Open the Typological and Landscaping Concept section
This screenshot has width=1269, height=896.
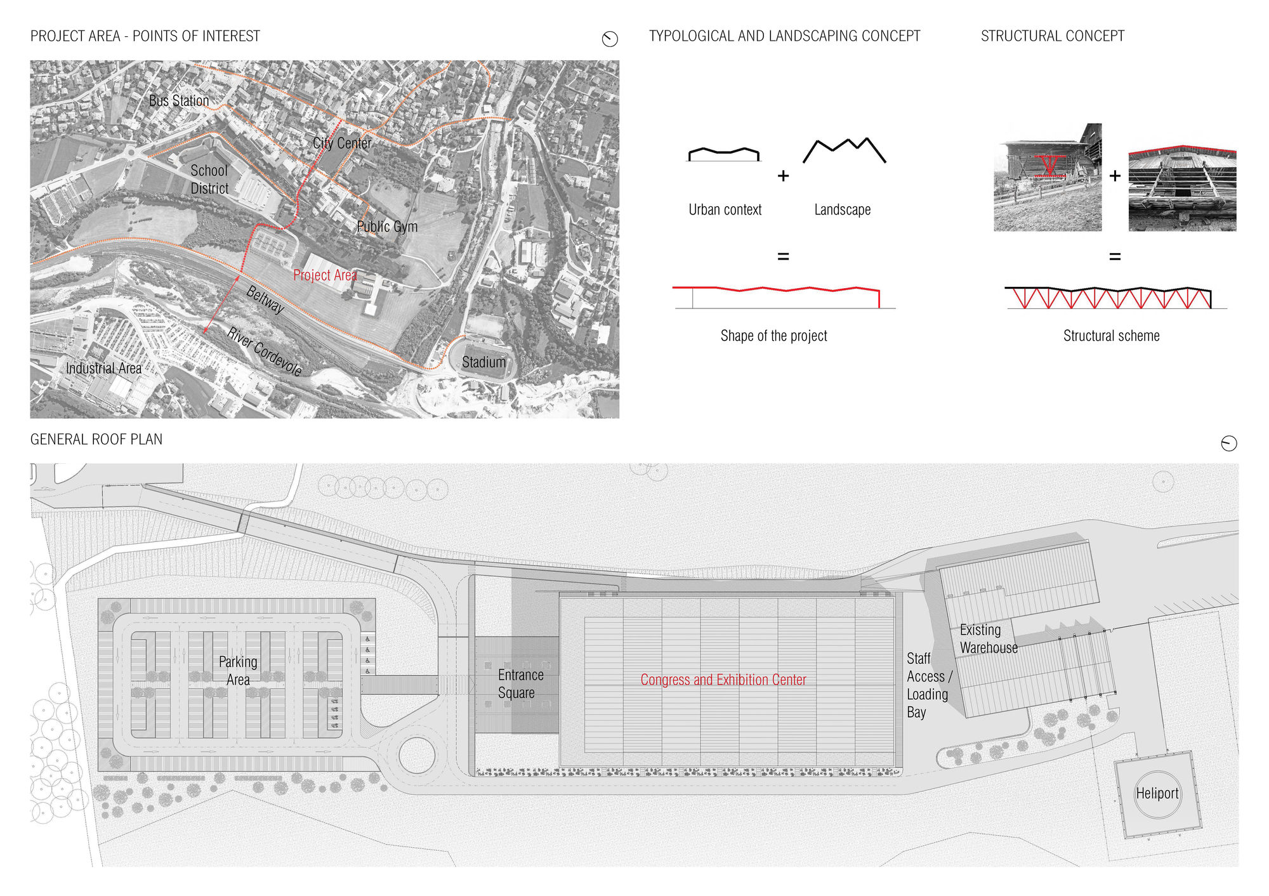(783, 36)
